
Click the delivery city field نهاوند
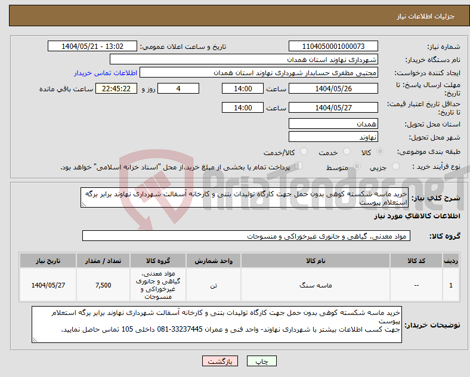[333, 137]
